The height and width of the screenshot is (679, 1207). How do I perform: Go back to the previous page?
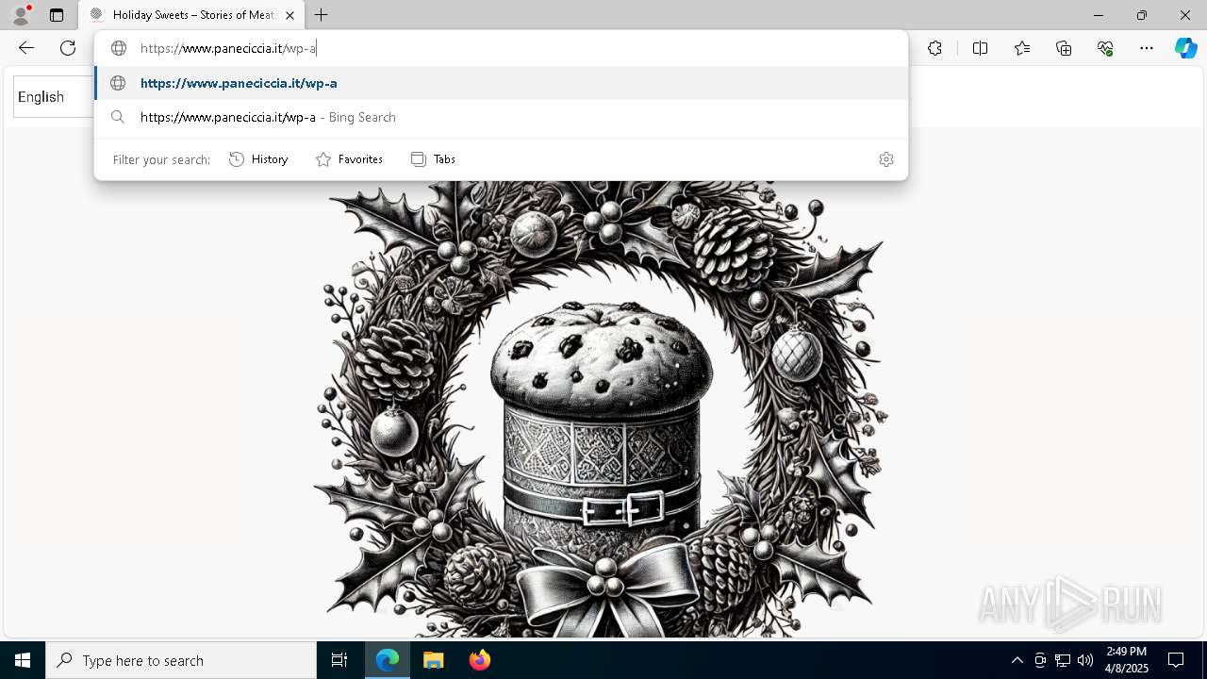26,48
